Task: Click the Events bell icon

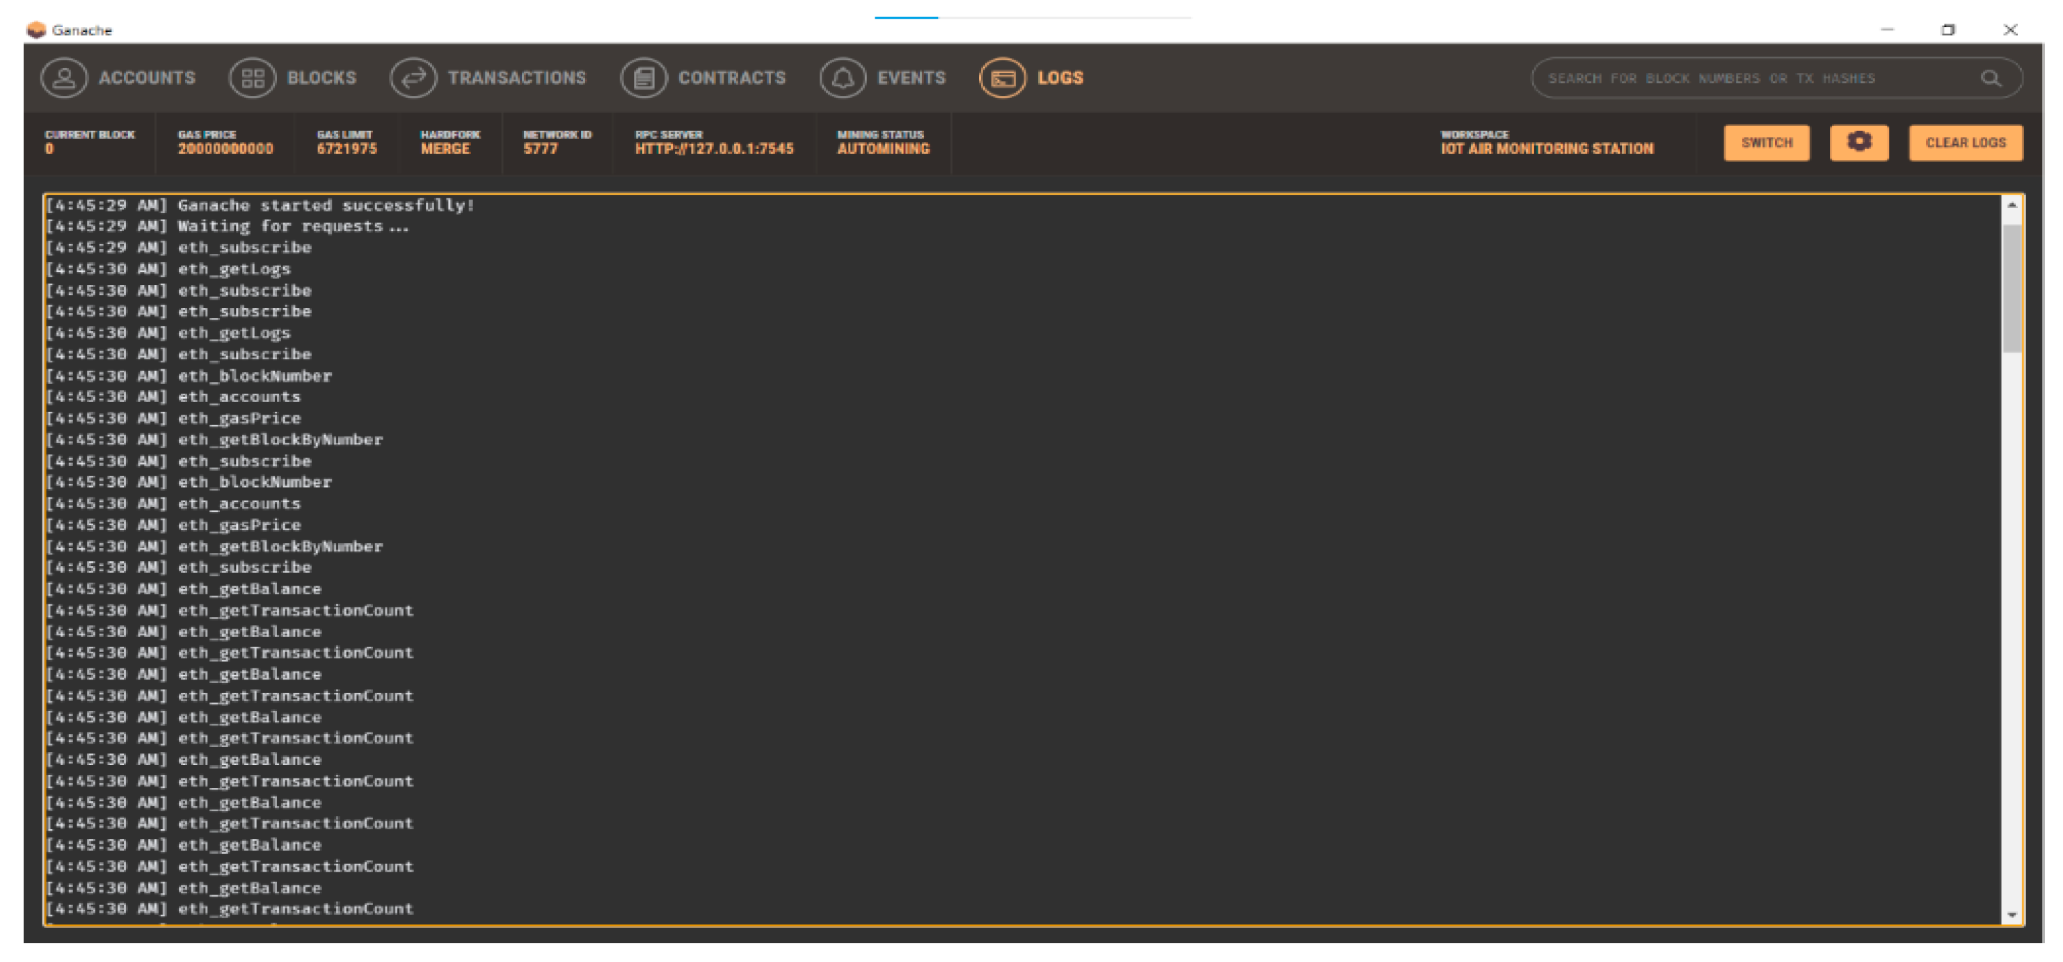Action: [x=843, y=79]
